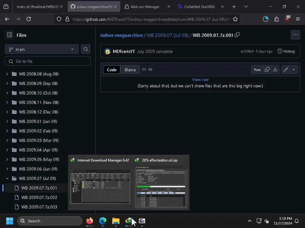Switch to the Code view tab

112,70
